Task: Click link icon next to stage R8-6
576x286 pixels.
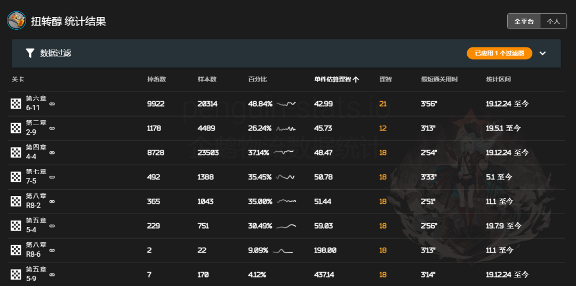Action: point(52,251)
